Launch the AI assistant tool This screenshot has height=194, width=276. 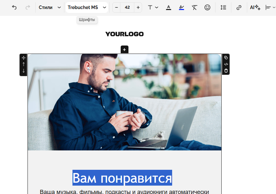255,7
